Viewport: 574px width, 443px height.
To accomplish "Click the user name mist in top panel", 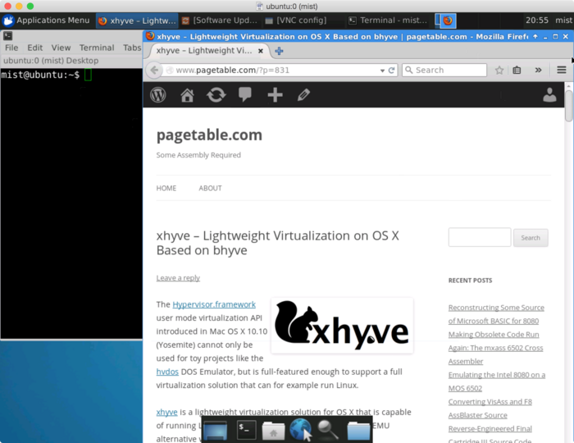I will coord(563,21).
